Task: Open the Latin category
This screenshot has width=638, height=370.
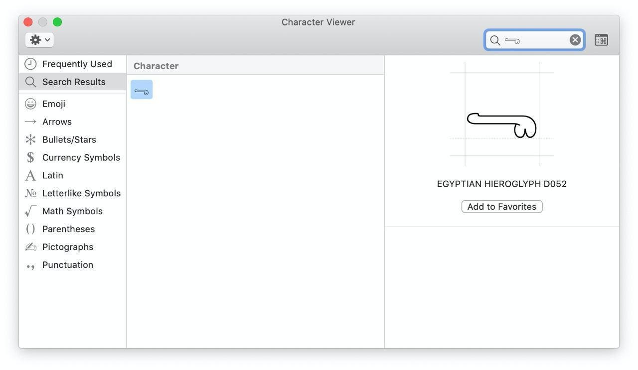Action: pyautogui.click(x=72, y=176)
